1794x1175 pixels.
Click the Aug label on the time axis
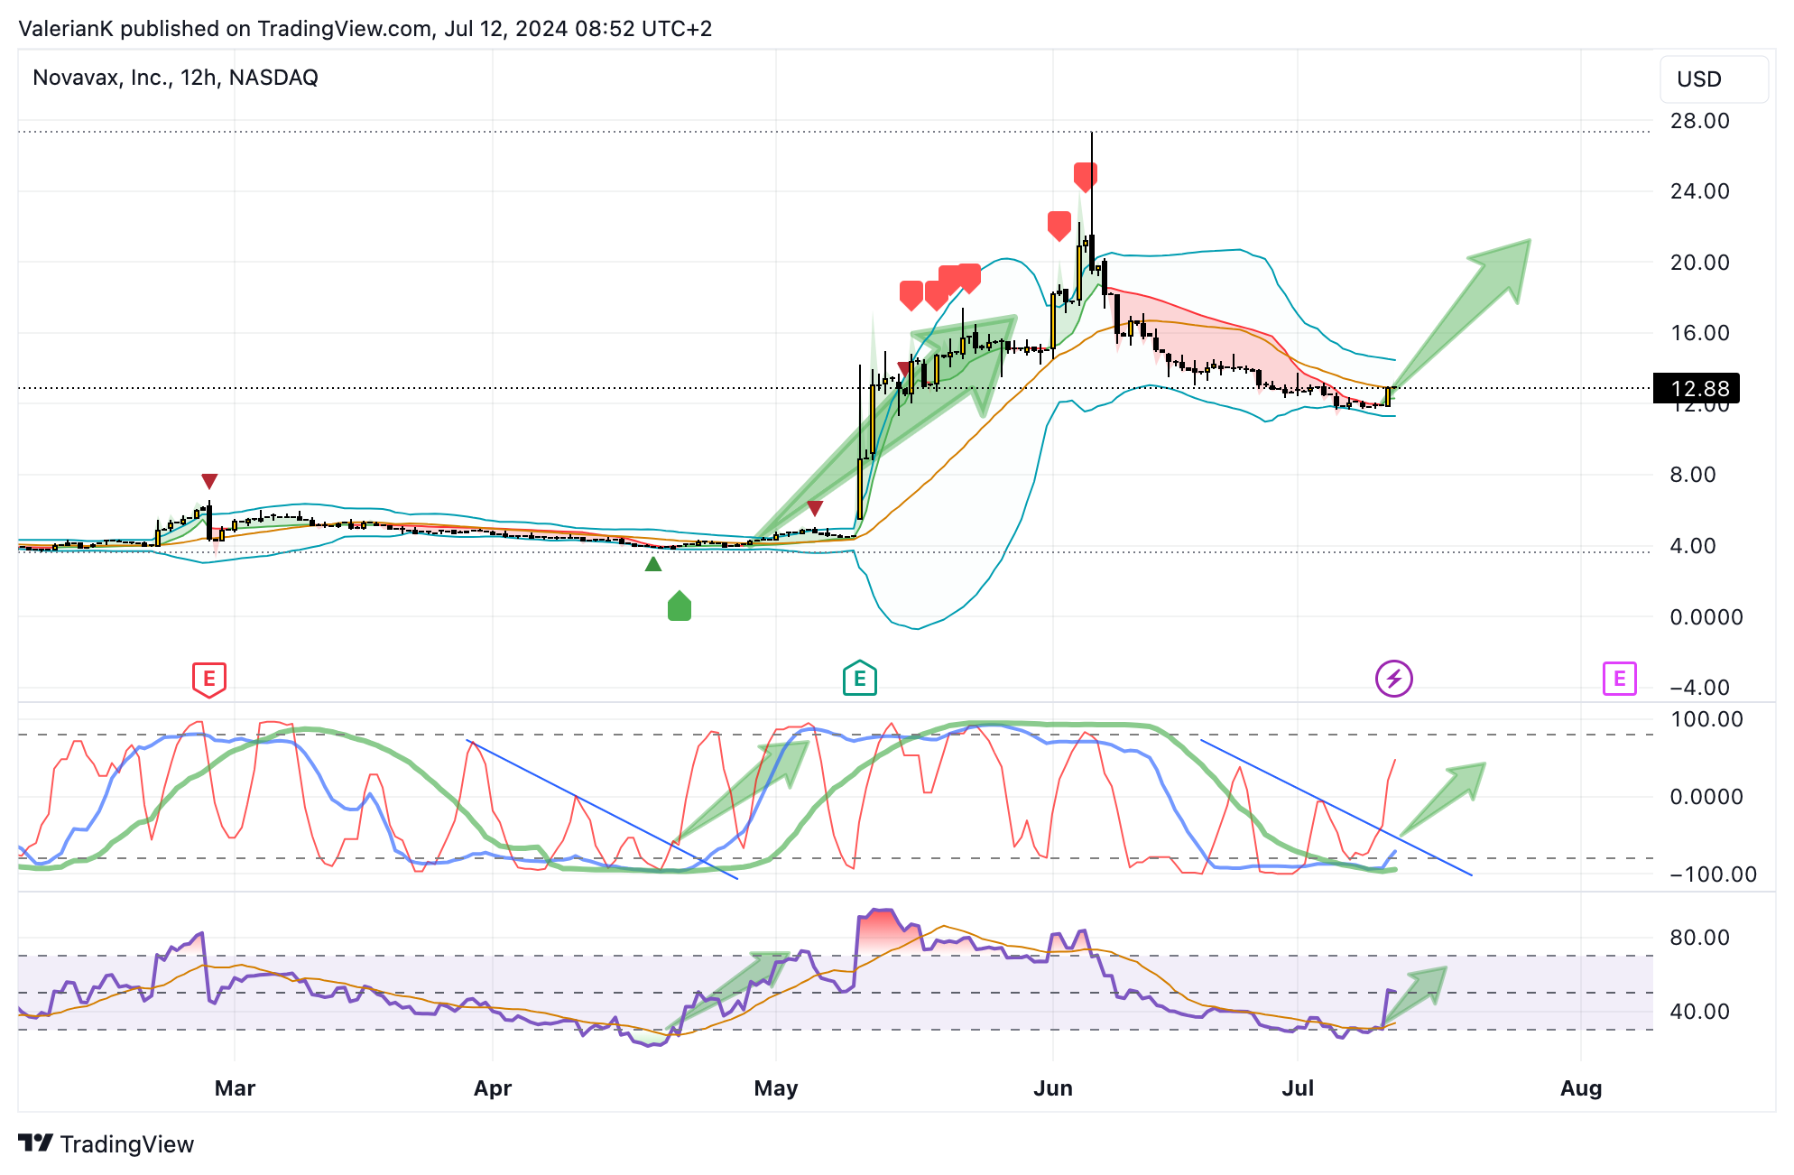[x=1581, y=1088]
